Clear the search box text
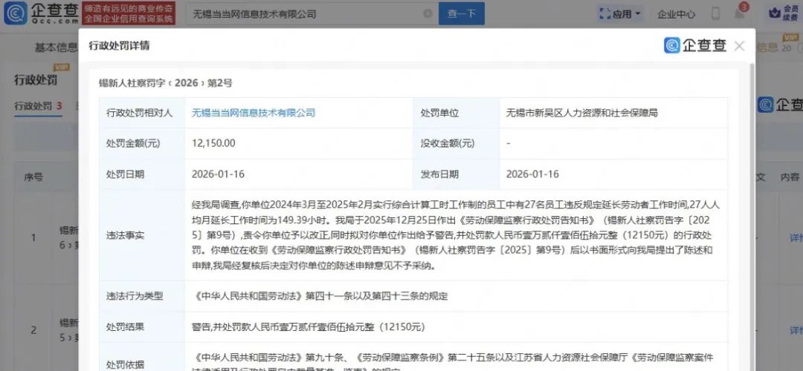Image resolution: width=803 pixels, height=371 pixels. [427, 13]
